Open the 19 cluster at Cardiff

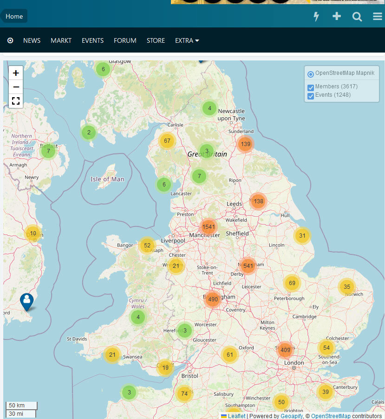[x=165, y=368]
